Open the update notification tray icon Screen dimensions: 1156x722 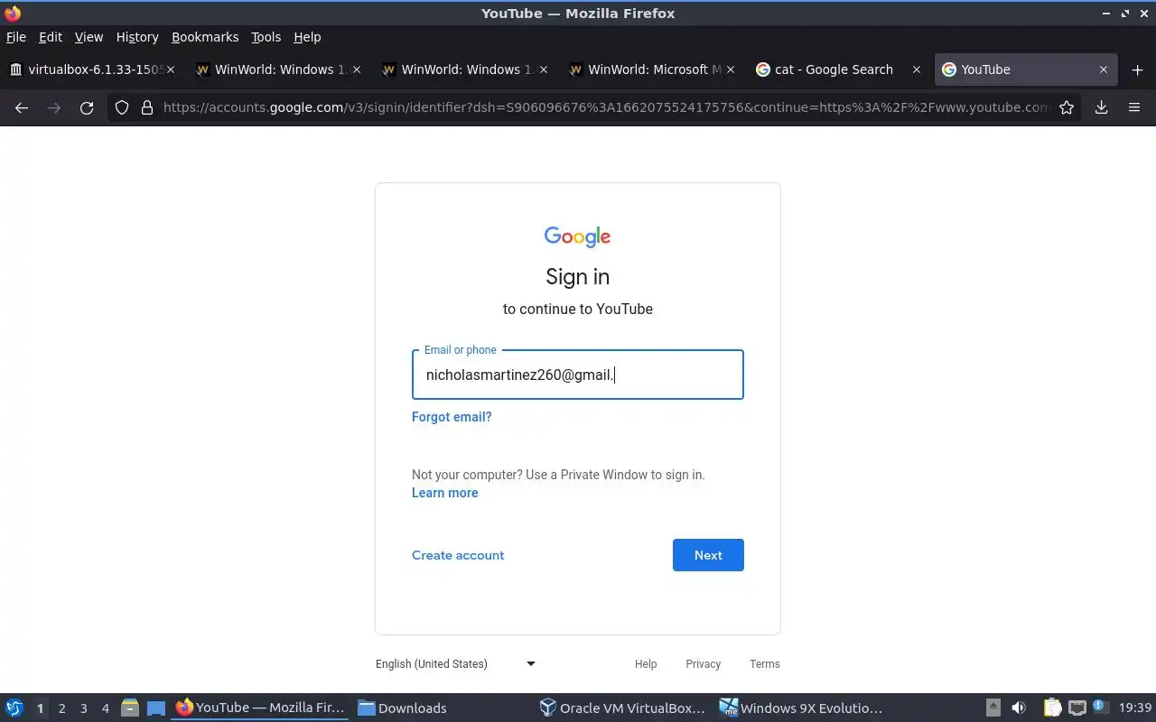click(1099, 707)
